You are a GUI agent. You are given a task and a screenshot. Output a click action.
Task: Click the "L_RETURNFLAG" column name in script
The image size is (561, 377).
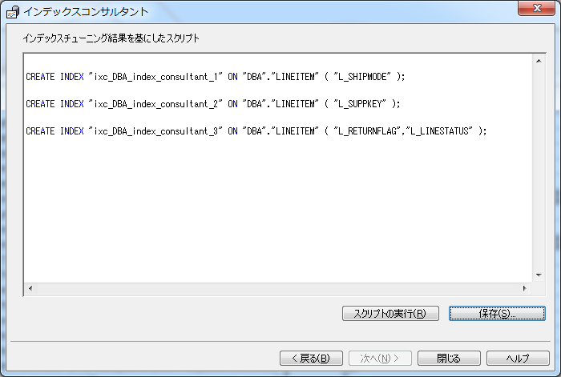pyautogui.click(x=368, y=131)
